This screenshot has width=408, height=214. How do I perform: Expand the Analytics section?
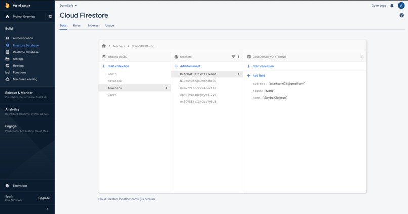27,111
